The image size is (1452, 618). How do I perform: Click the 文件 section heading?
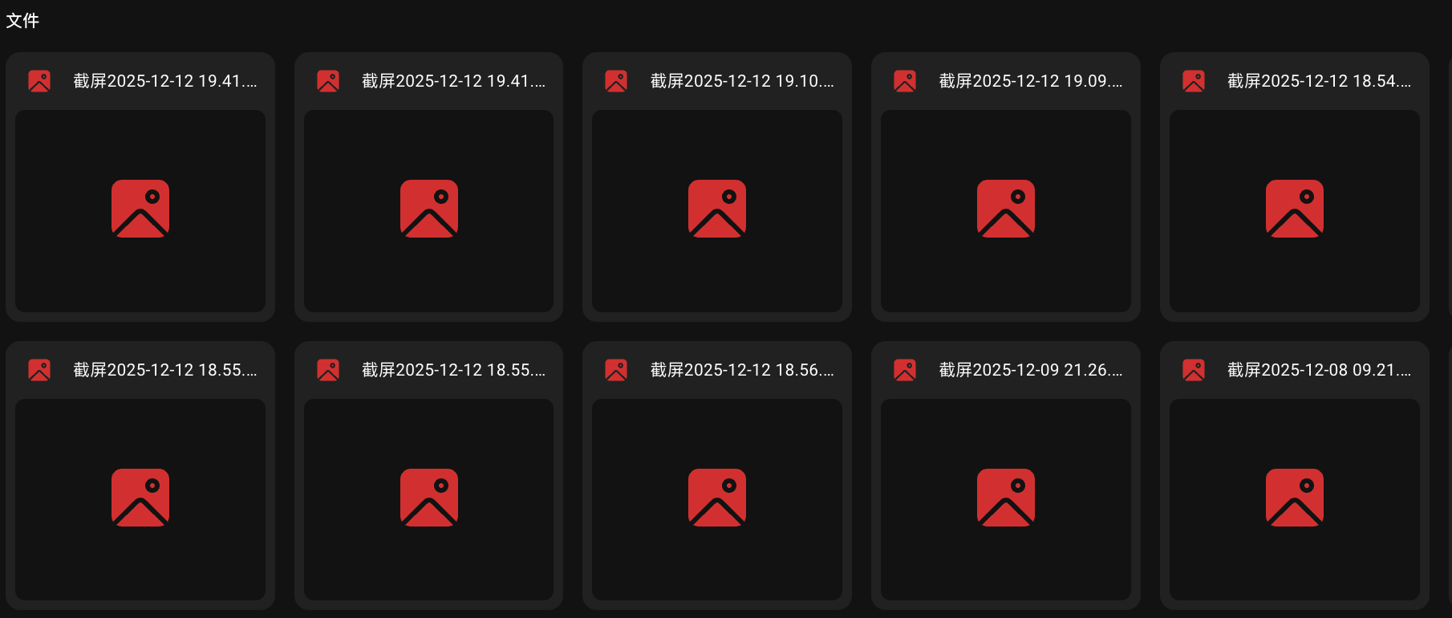click(22, 21)
